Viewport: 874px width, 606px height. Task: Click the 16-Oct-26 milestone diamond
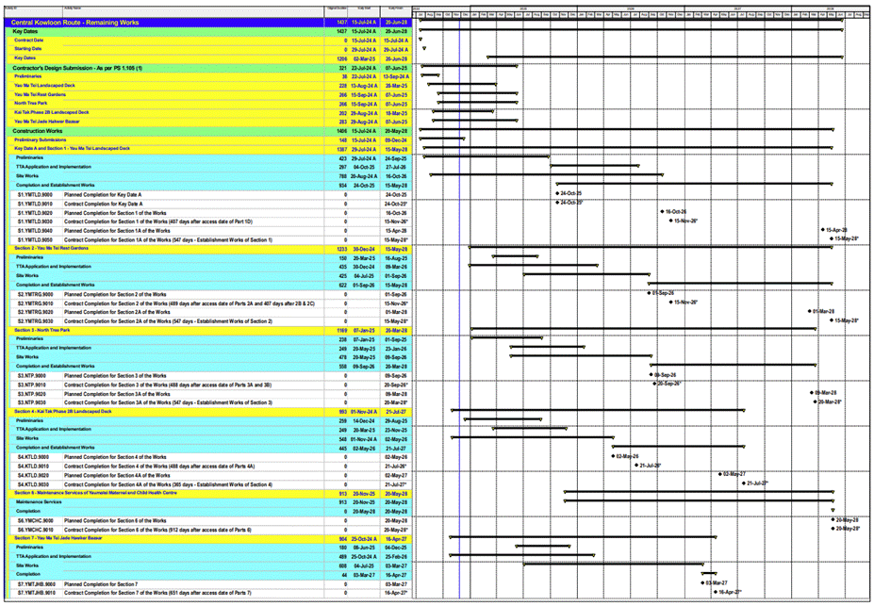click(x=662, y=212)
